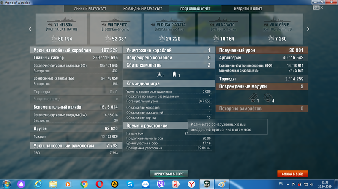Select the VII Nagato ship card
The height and width of the screenshot is (189, 338).
(224, 29)
